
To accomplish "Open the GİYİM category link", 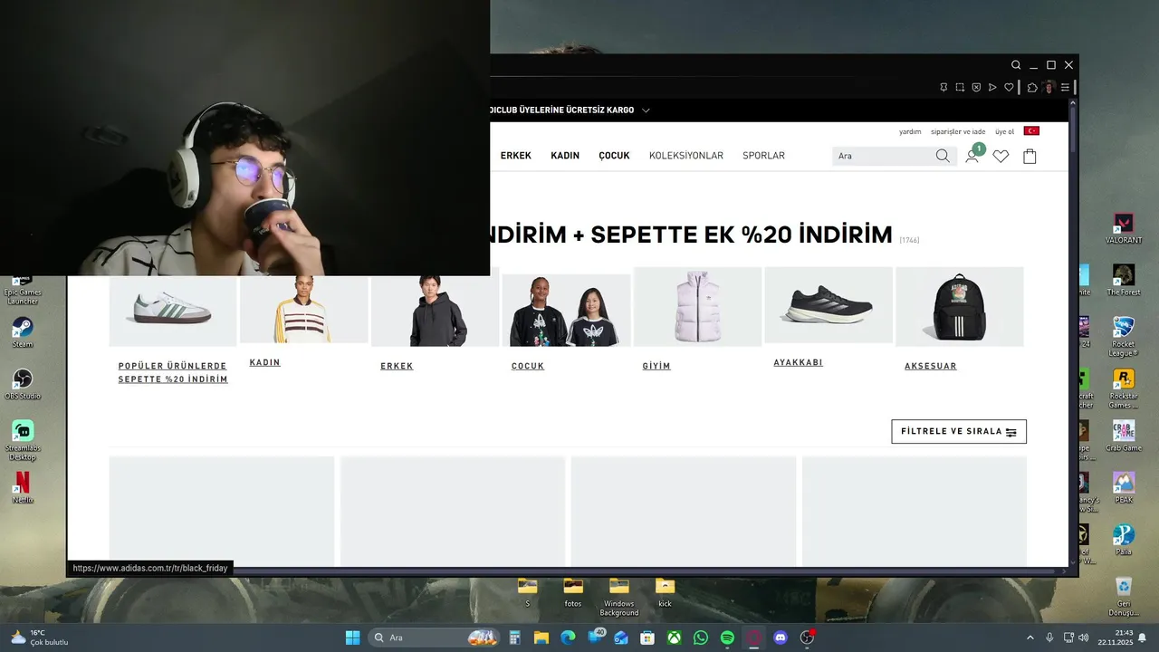I will [x=656, y=366].
